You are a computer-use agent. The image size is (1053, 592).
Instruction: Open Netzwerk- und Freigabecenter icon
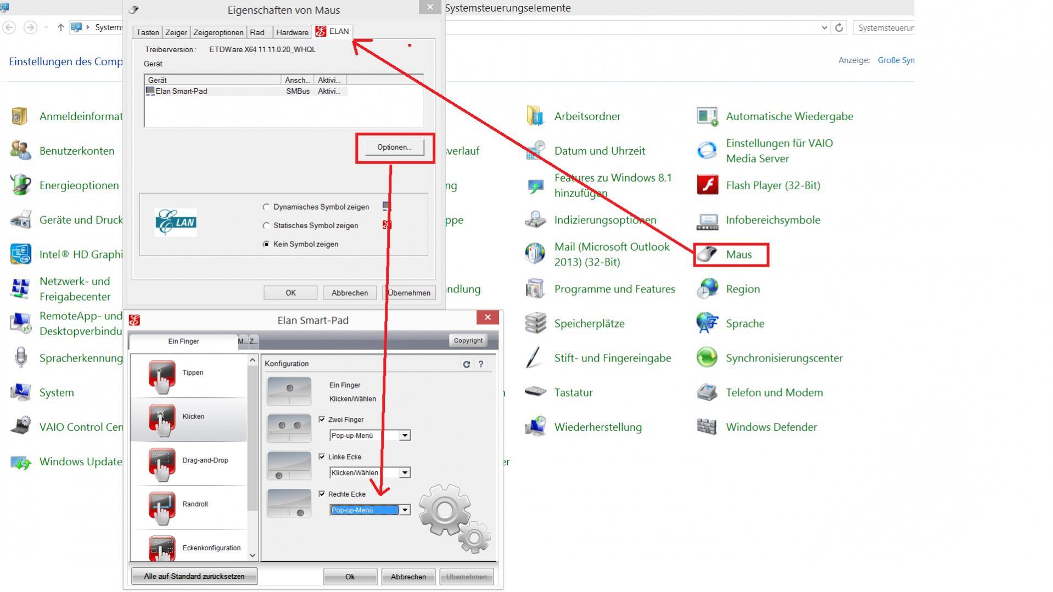point(20,289)
